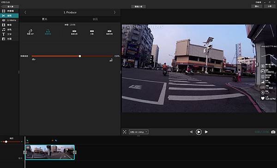Image resolution: width=277 pixels, height=168 pixels.
Task: Open the functions menu in title bar
Action: (x=258, y=2)
